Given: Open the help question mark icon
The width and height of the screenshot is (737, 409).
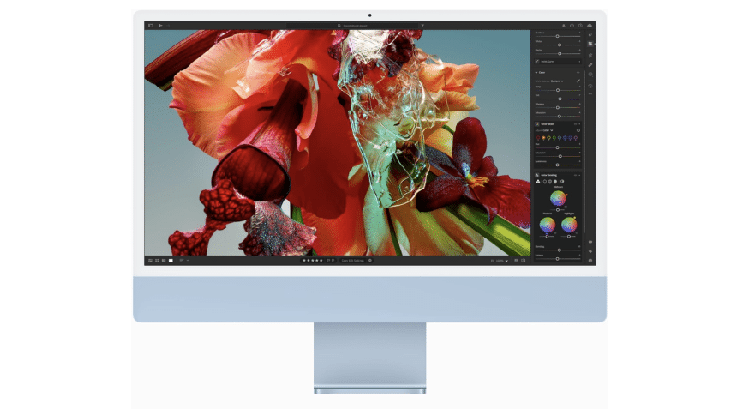Looking at the screenshot, I should point(580,26).
